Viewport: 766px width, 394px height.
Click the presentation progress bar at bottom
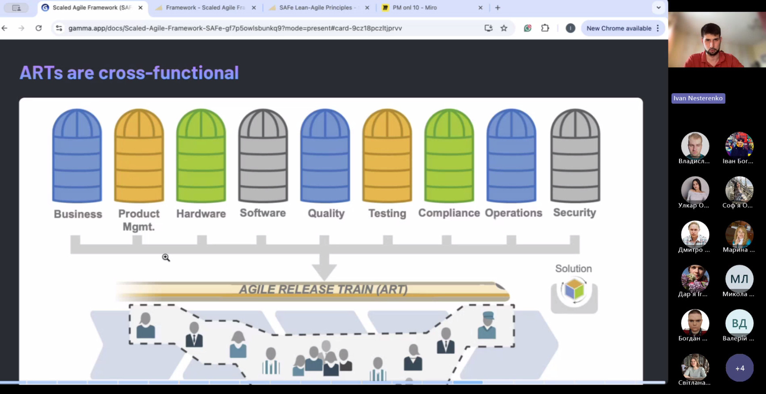coord(331,382)
